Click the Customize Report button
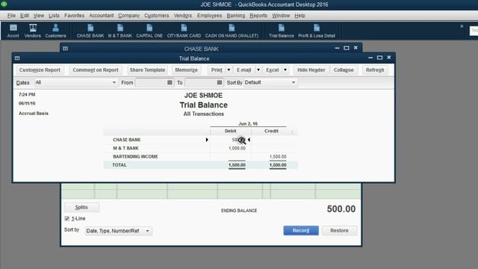478x269 pixels. [x=40, y=69]
